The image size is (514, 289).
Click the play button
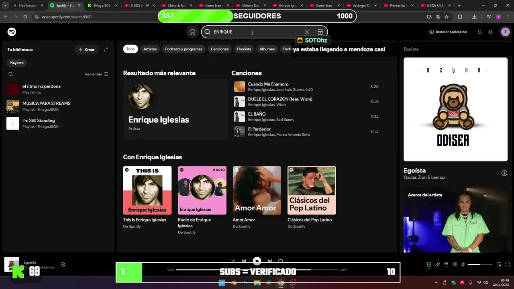pyautogui.click(x=257, y=261)
